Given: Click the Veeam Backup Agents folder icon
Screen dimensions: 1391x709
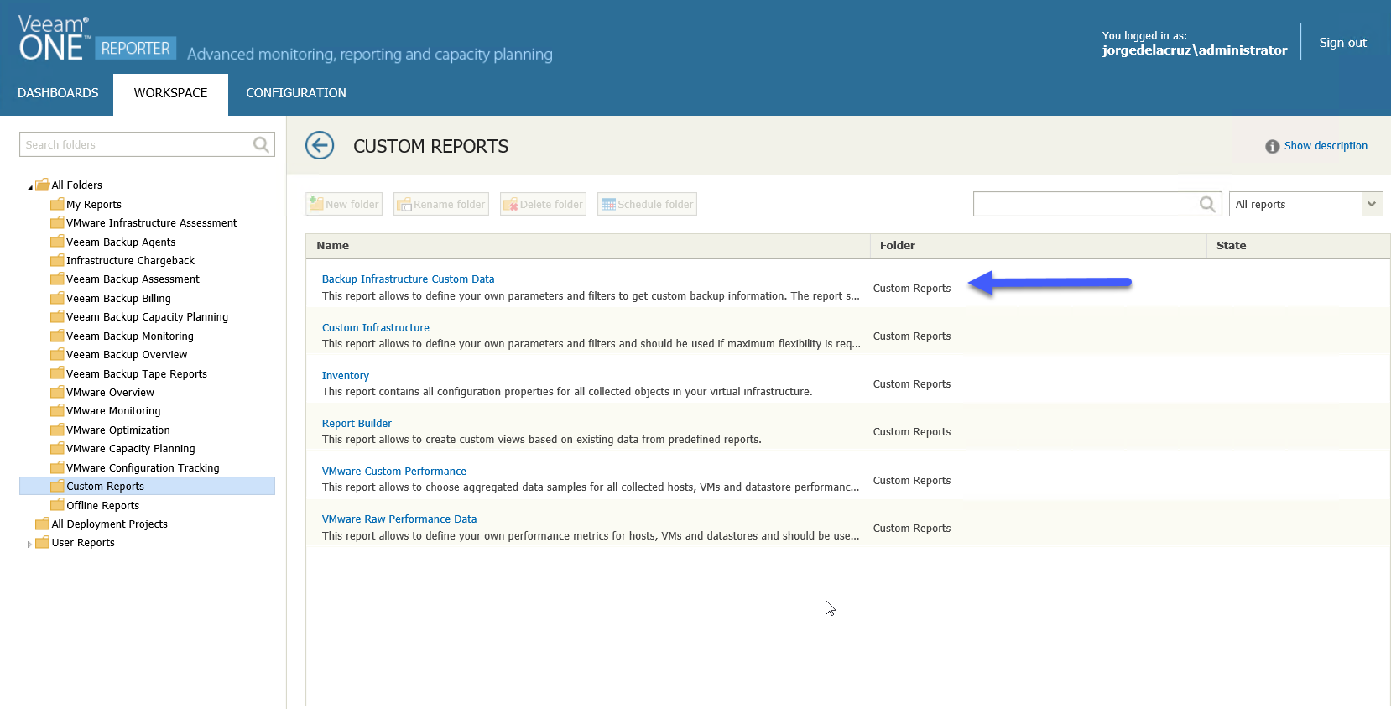Looking at the screenshot, I should (57, 242).
